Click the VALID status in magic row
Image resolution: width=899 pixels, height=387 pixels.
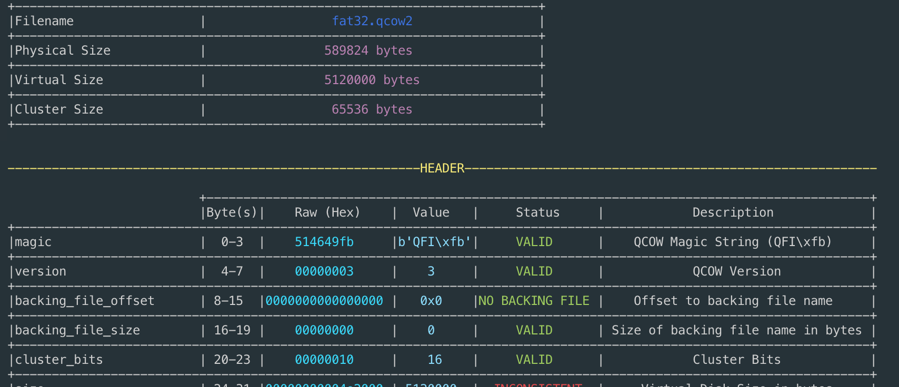[x=534, y=242]
